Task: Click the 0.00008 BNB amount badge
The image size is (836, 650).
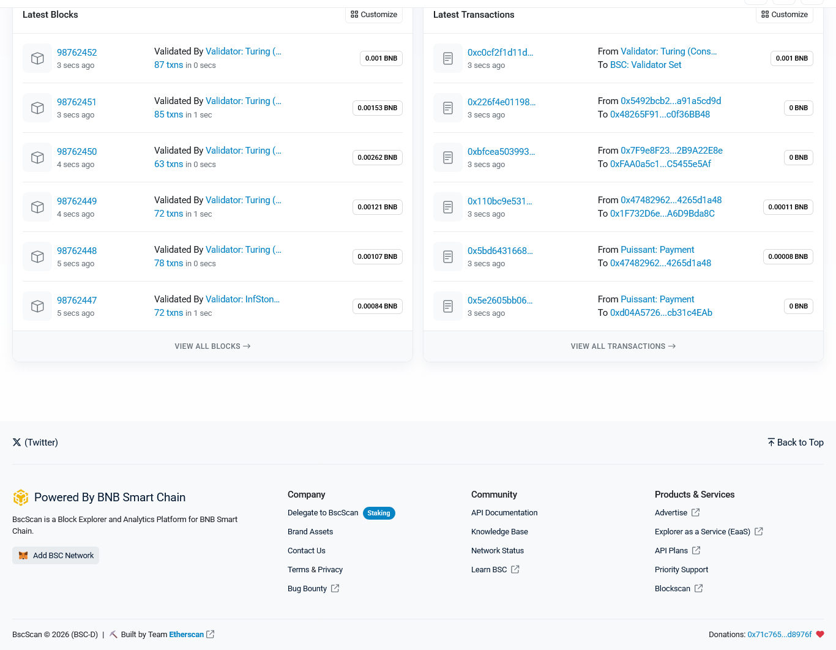Action: (788, 256)
